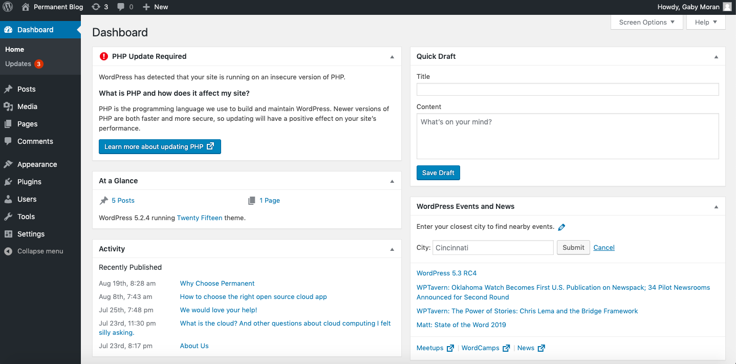Click the comments bubble icon in admin bar
The height and width of the screenshot is (364, 736).
tap(121, 7)
